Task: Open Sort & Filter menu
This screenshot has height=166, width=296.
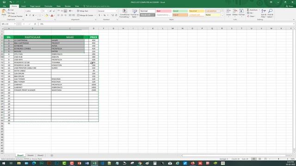Action: [x=264, y=13]
